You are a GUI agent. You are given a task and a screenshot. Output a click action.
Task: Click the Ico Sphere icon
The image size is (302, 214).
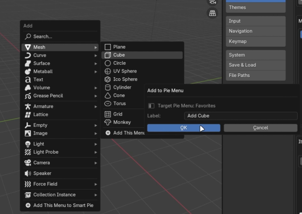(x=108, y=79)
